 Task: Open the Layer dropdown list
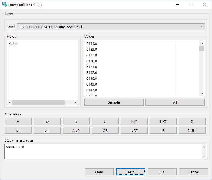[x=110, y=27]
